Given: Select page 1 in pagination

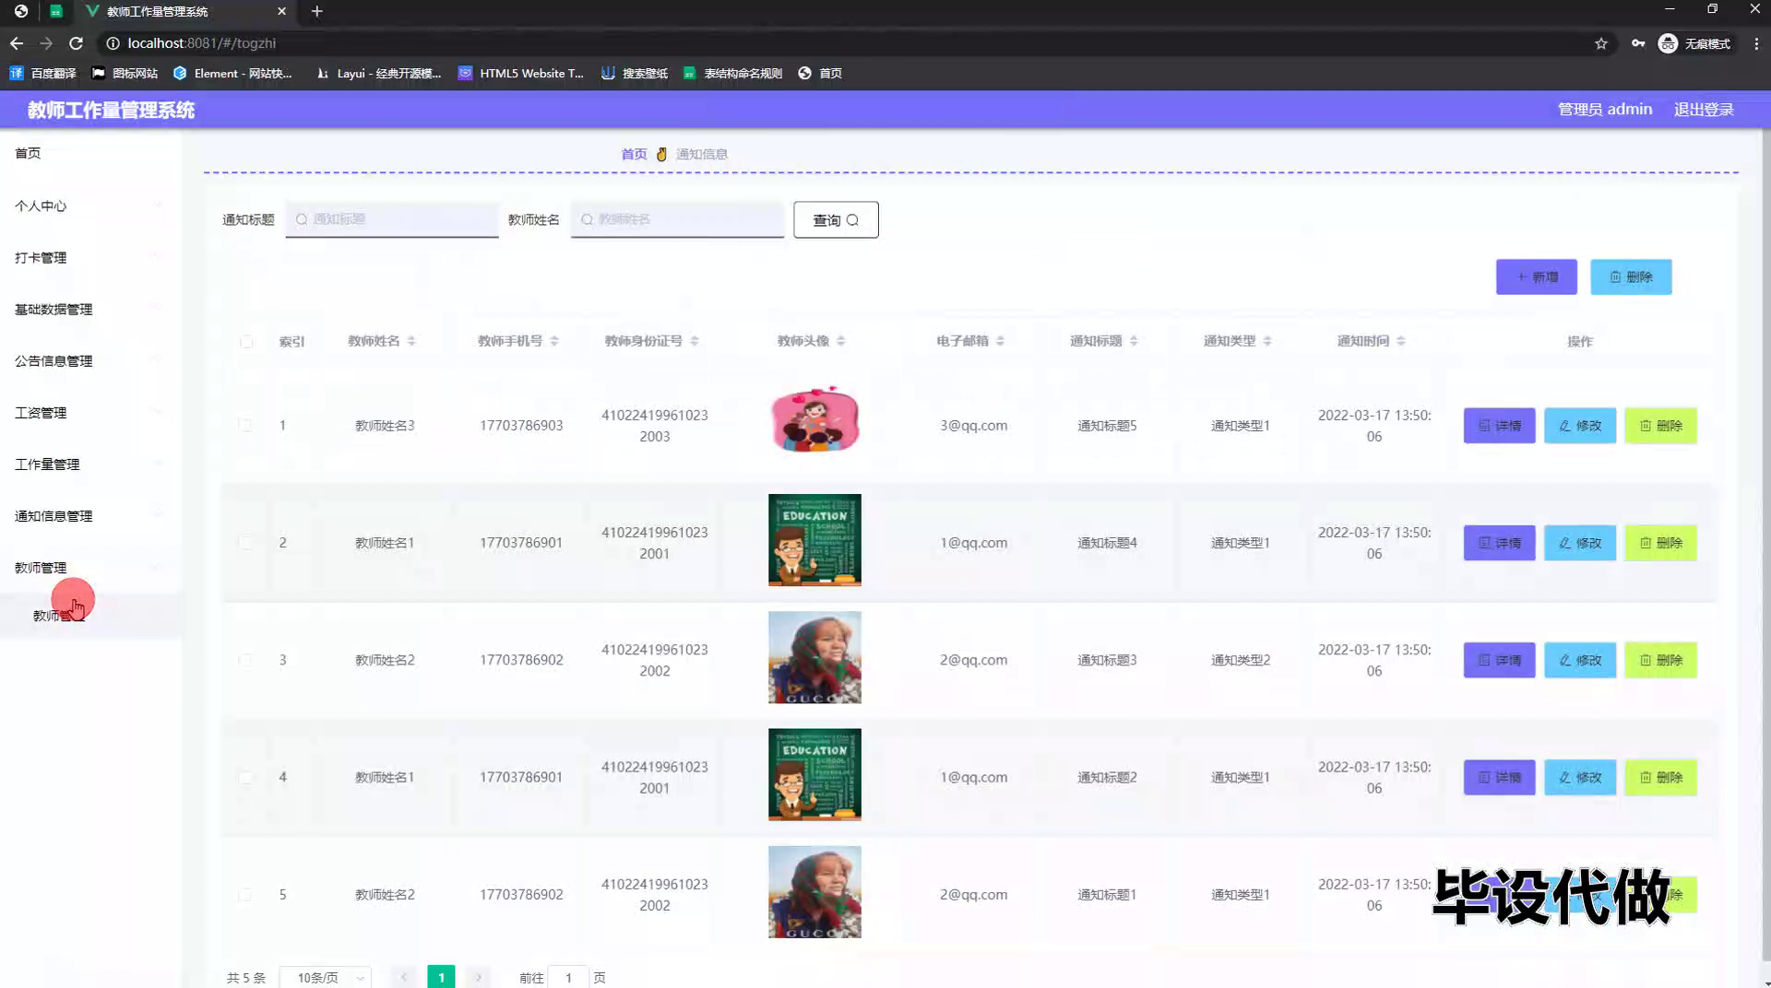Looking at the screenshot, I should click(x=441, y=977).
